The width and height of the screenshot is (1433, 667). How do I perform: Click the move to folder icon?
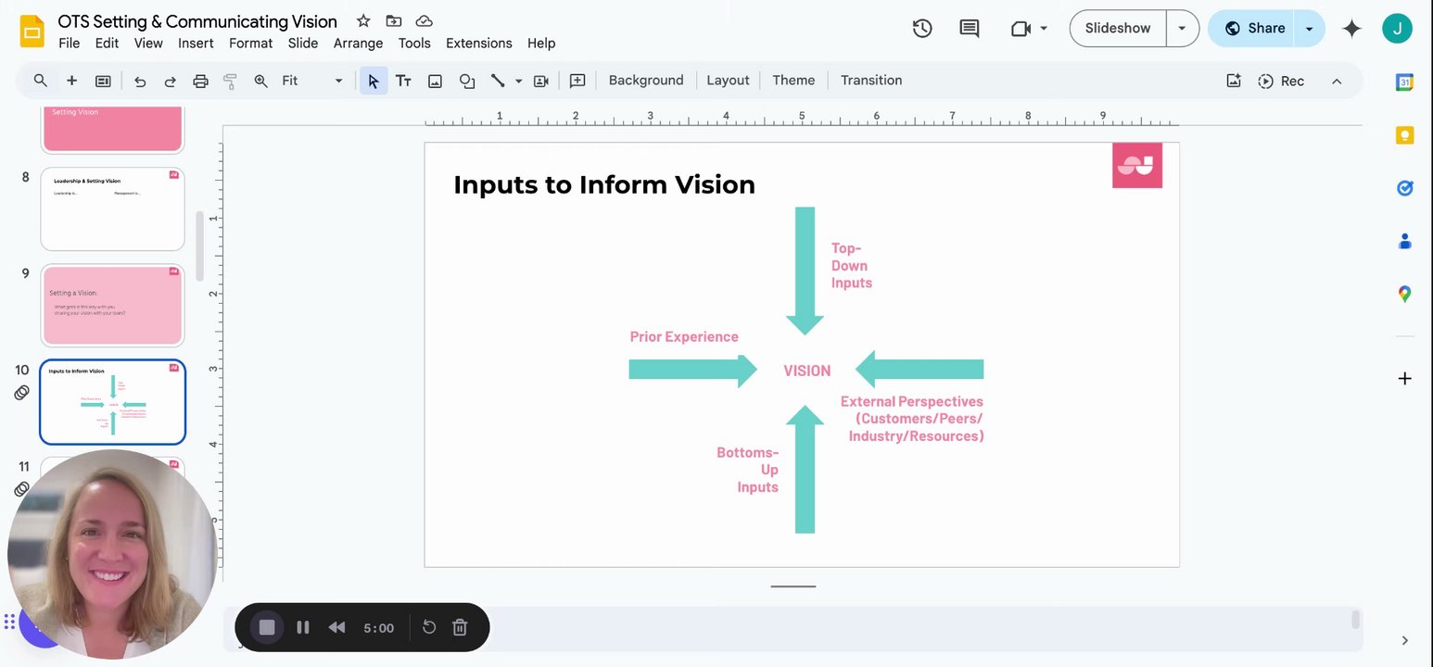pyautogui.click(x=394, y=21)
